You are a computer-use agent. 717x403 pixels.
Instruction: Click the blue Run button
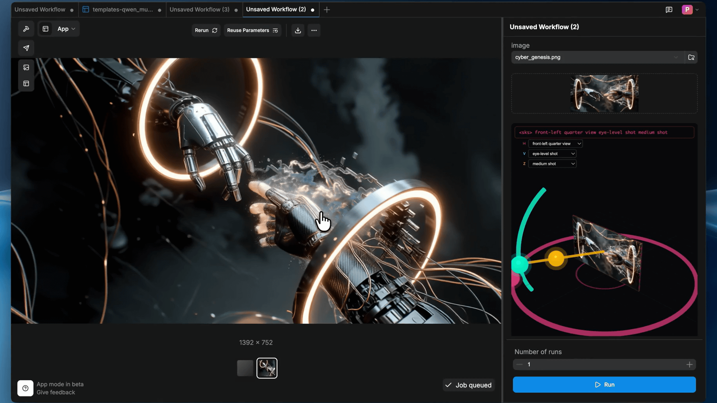click(604, 385)
